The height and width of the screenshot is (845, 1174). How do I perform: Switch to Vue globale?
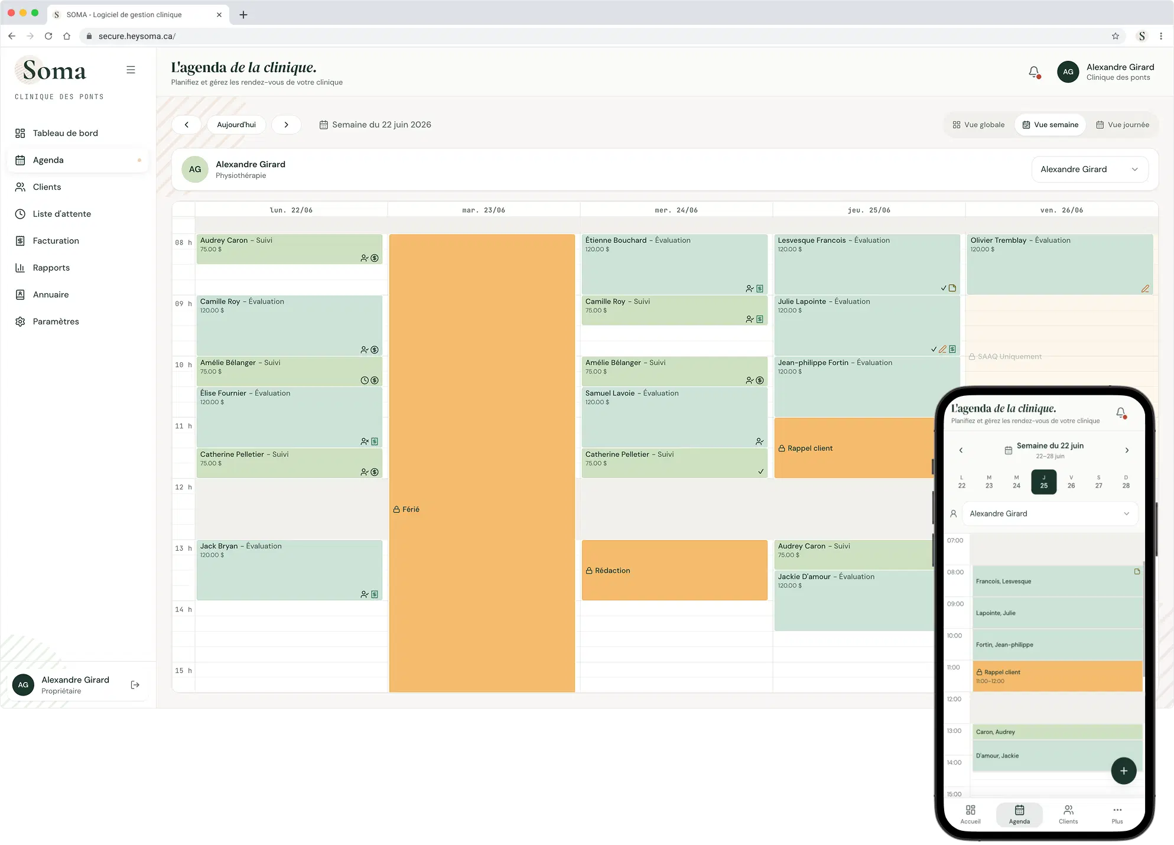pos(978,125)
